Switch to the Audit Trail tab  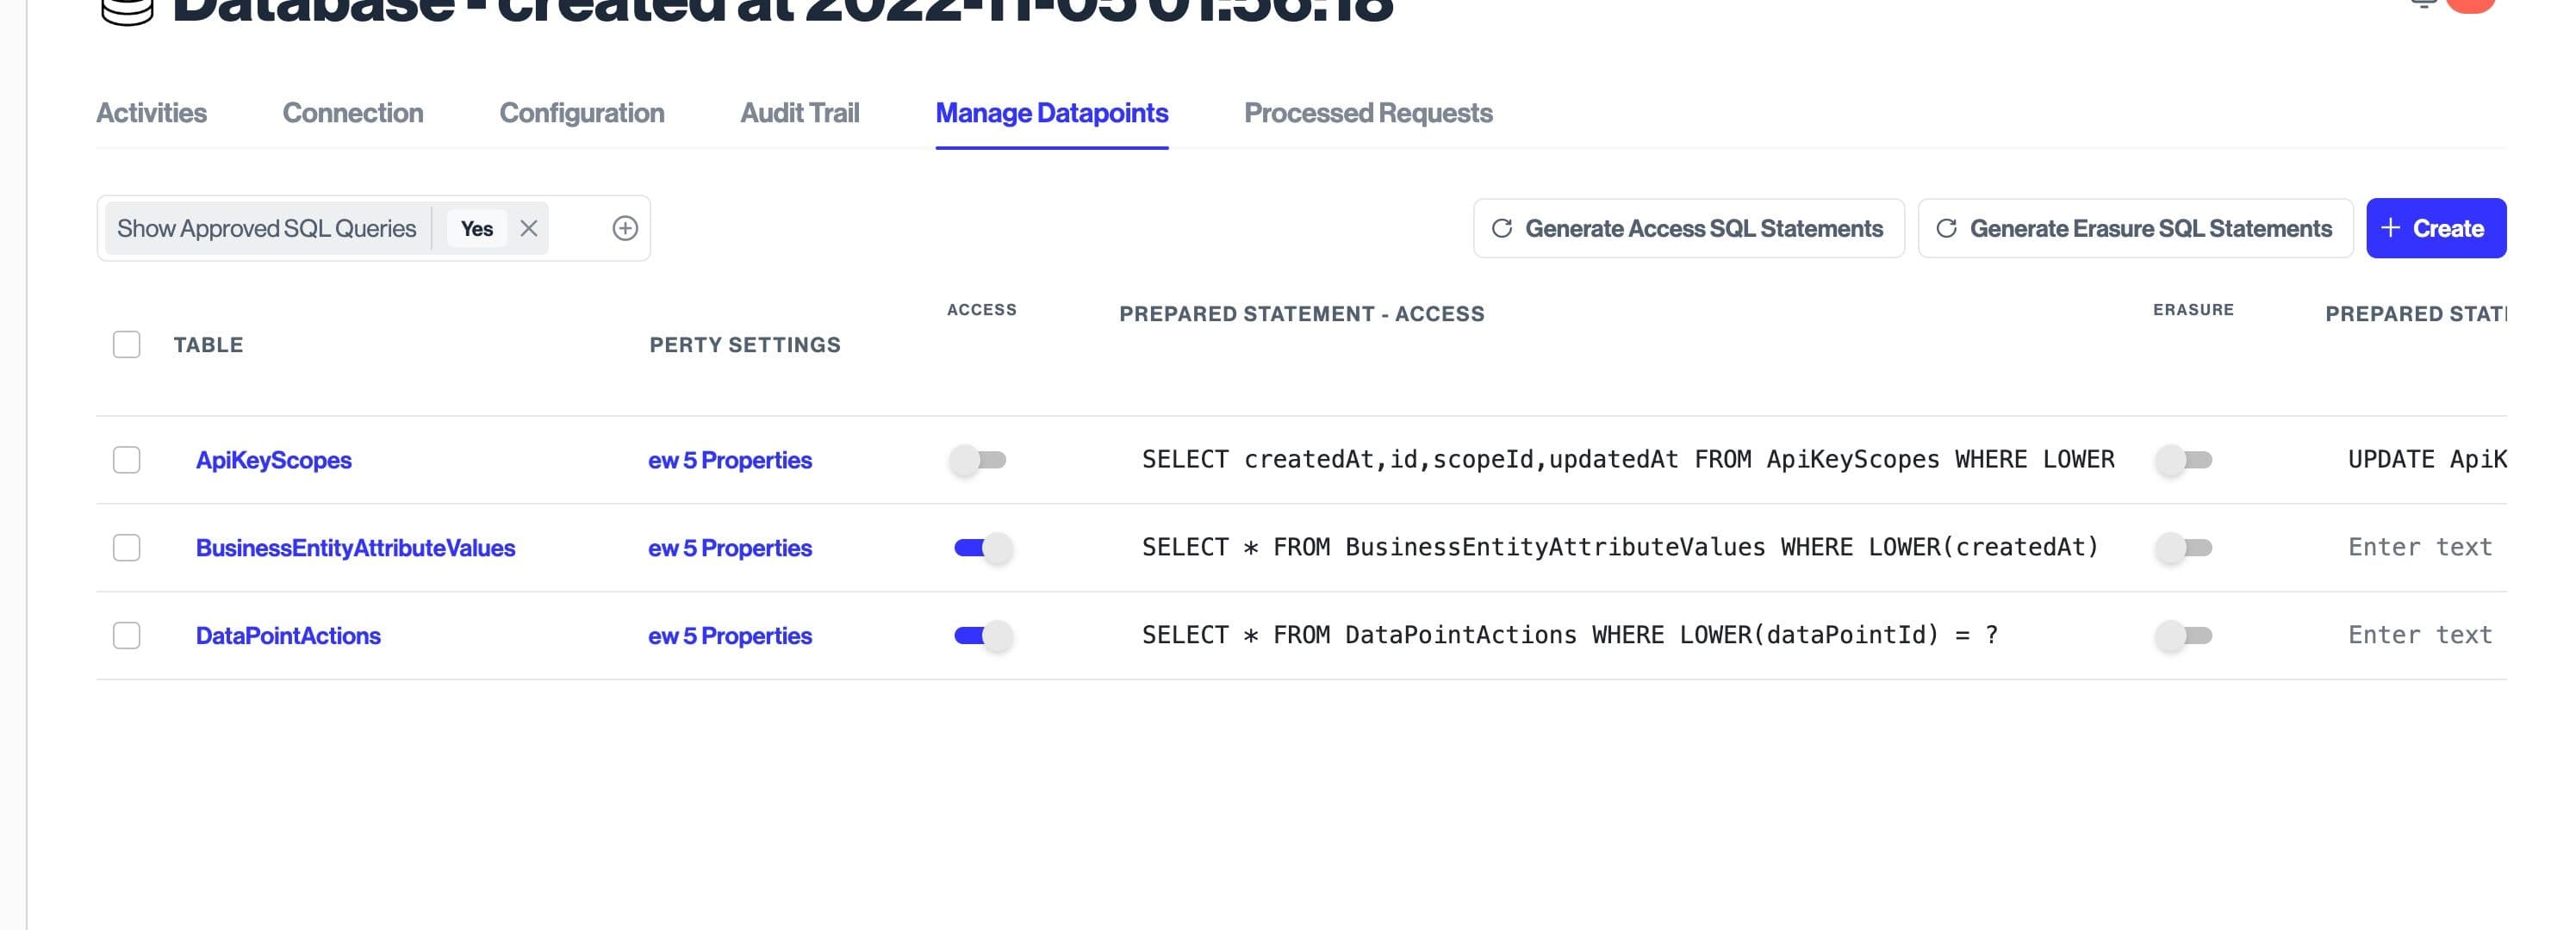point(799,113)
